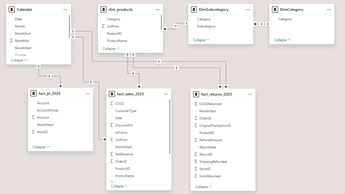Open the Calendar table more options menu
Screen dimensions: 345x194
tap(66, 9)
